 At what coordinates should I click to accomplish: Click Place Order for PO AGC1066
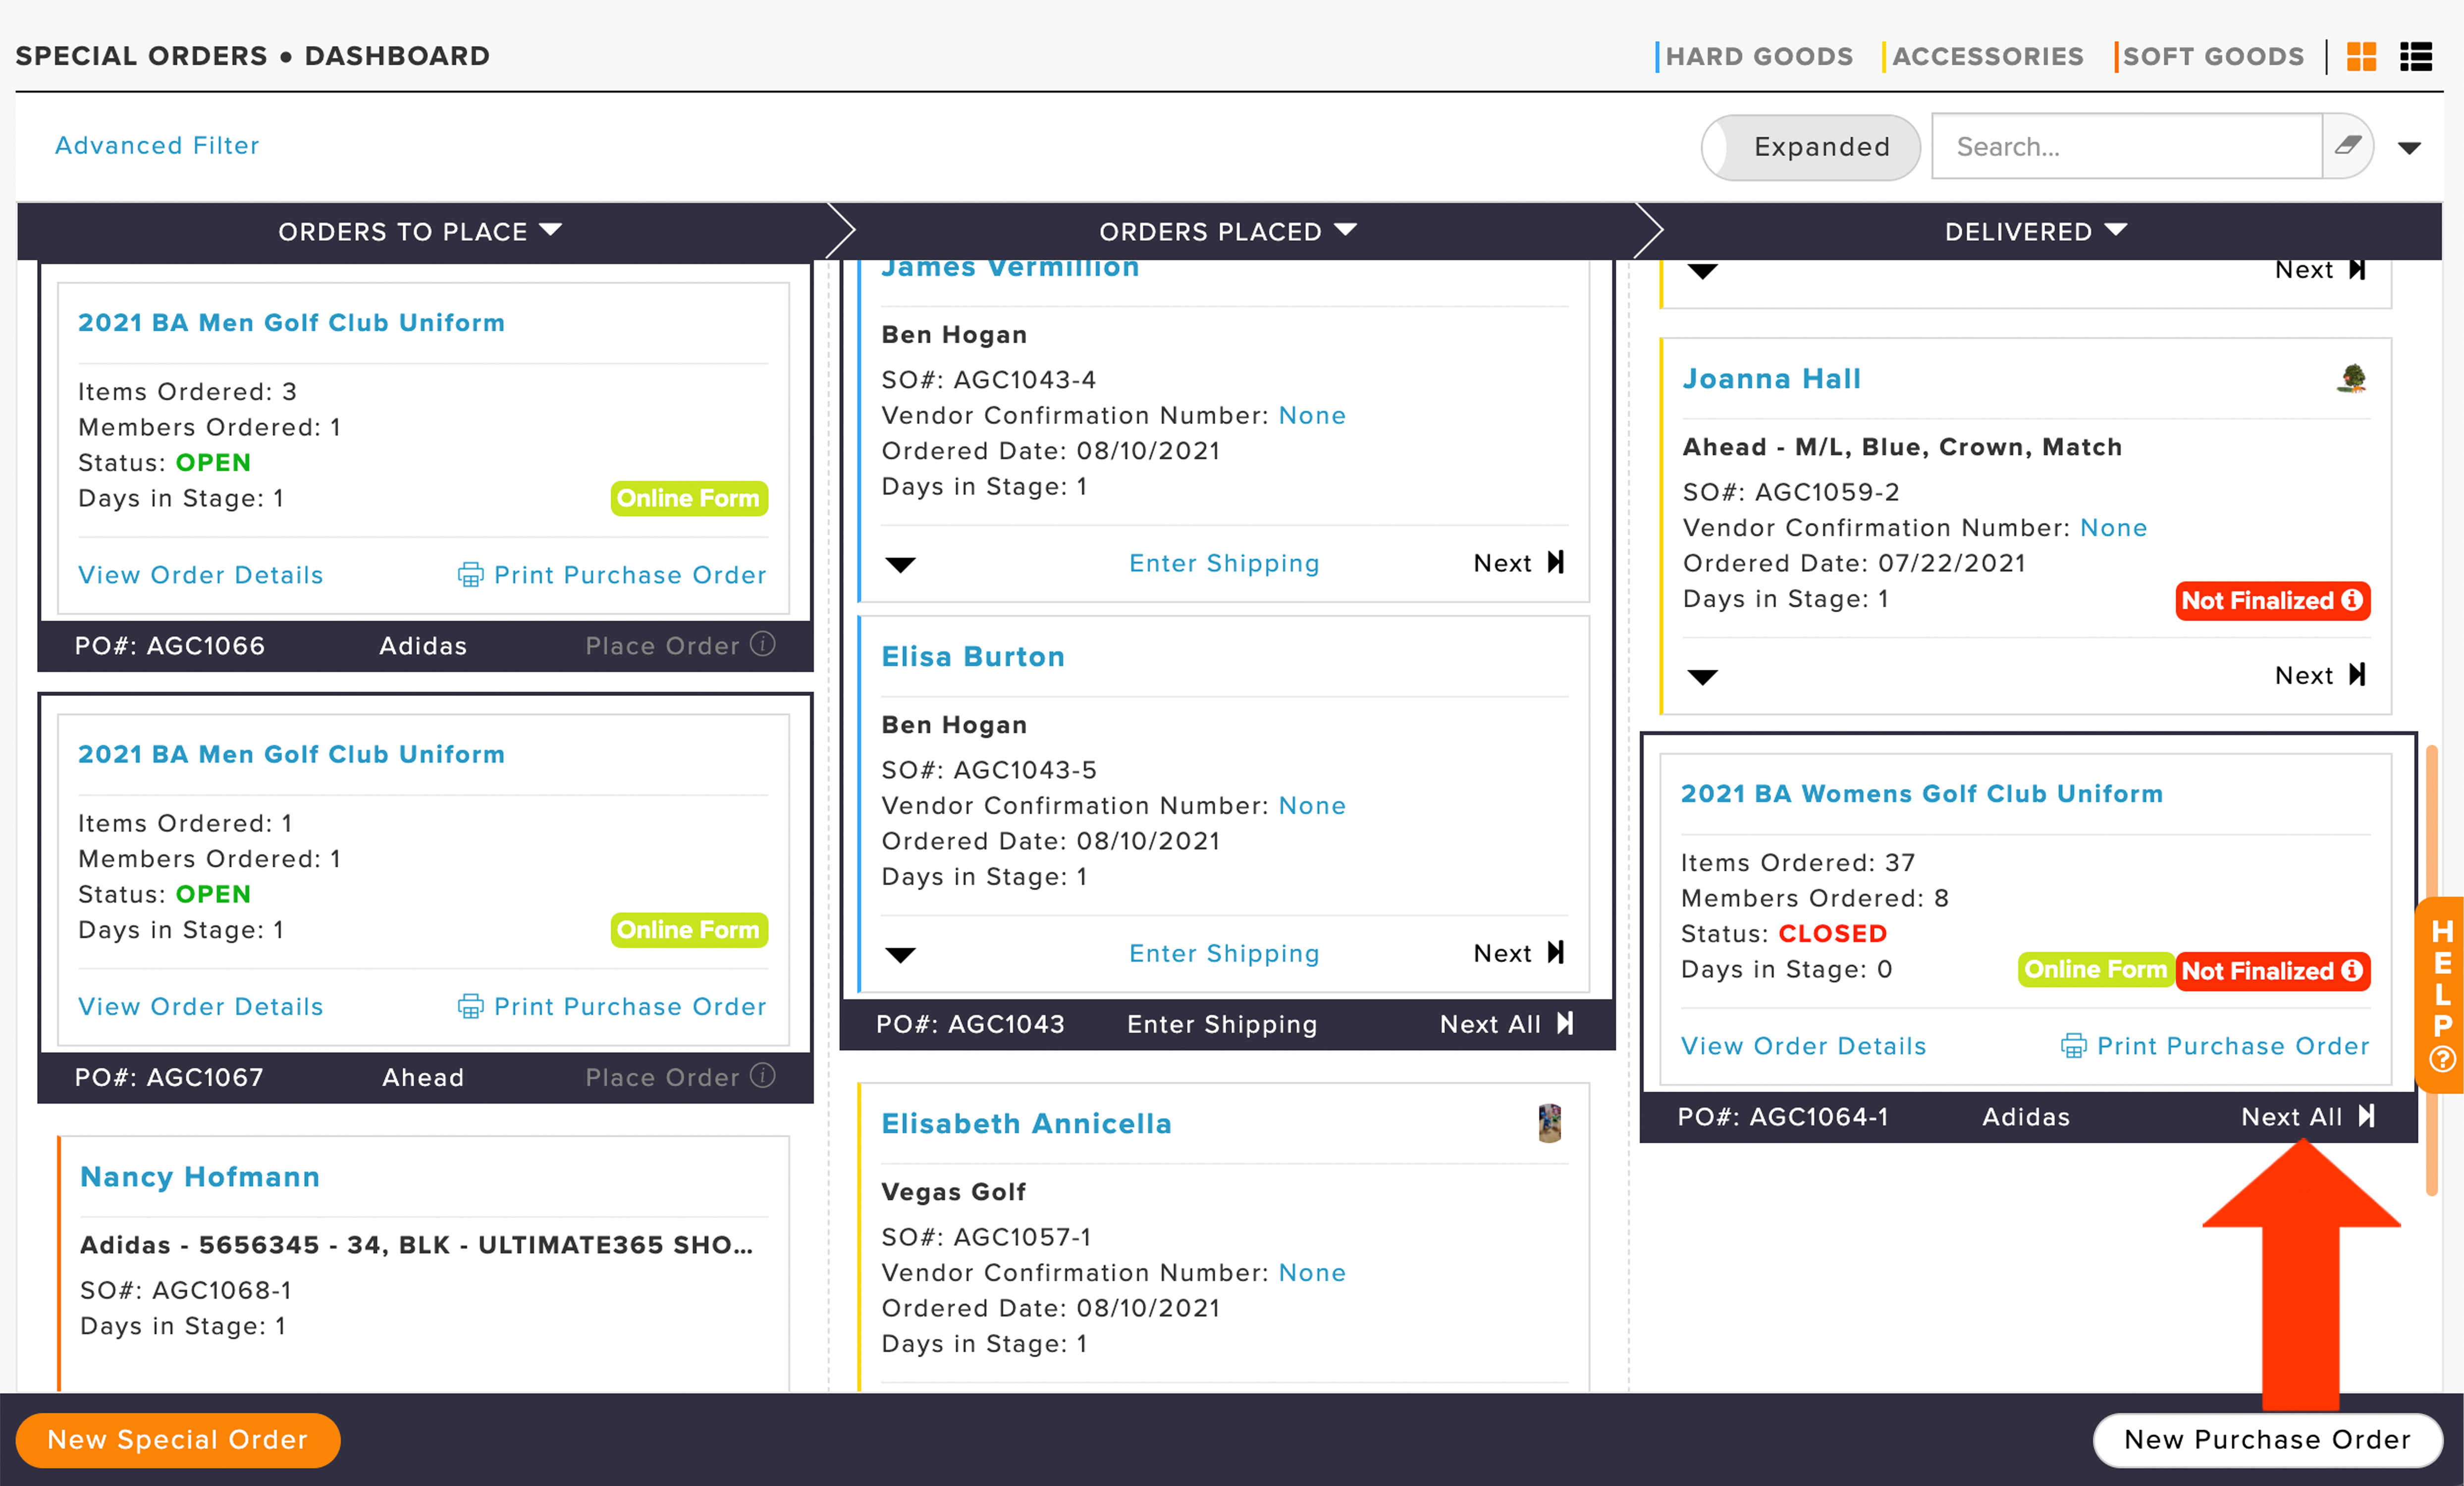click(662, 646)
